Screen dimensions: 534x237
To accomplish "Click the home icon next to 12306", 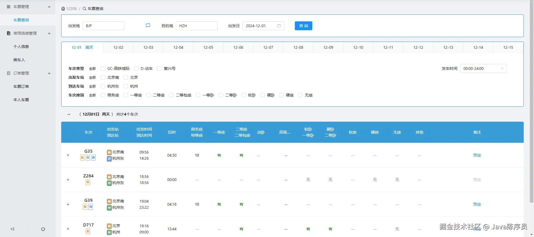I will tap(63, 9).
